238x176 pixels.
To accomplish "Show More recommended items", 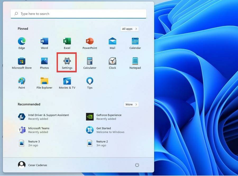I will click(131, 104).
